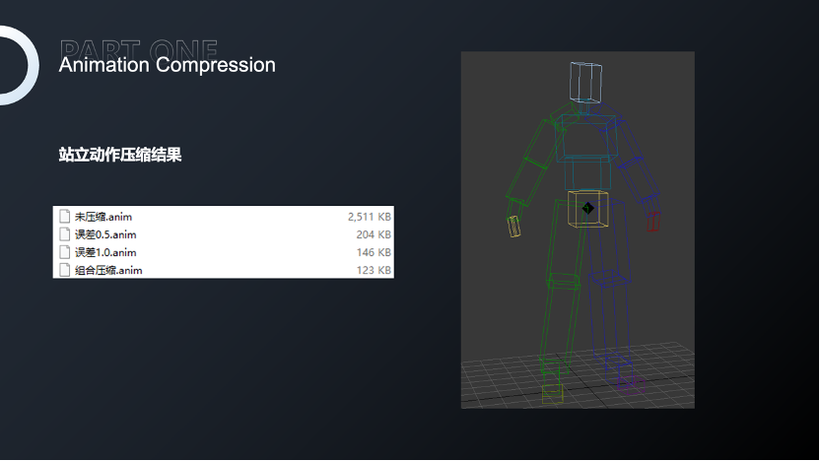Select the 误差0.5.anim file name
Image resolution: width=820 pixels, height=461 pixels.
click(105, 234)
